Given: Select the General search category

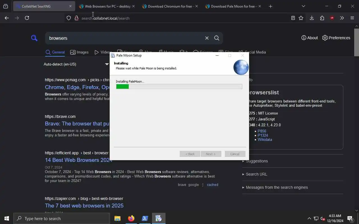Looking at the screenshot, I should pos(55,52).
